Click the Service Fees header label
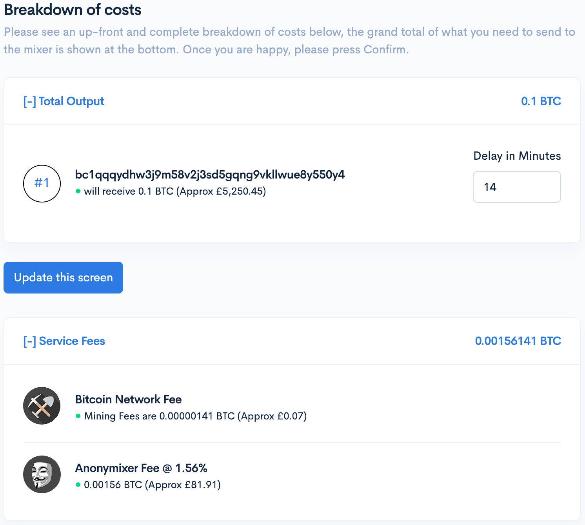 [x=72, y=341]
